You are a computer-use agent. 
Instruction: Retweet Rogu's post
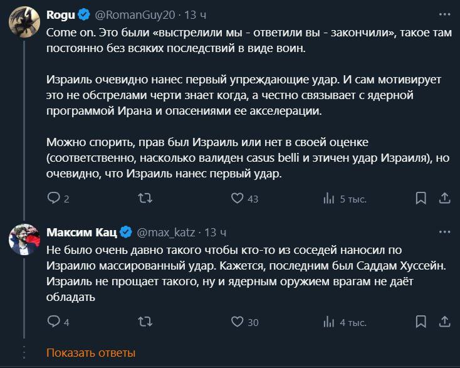[145, 199]
